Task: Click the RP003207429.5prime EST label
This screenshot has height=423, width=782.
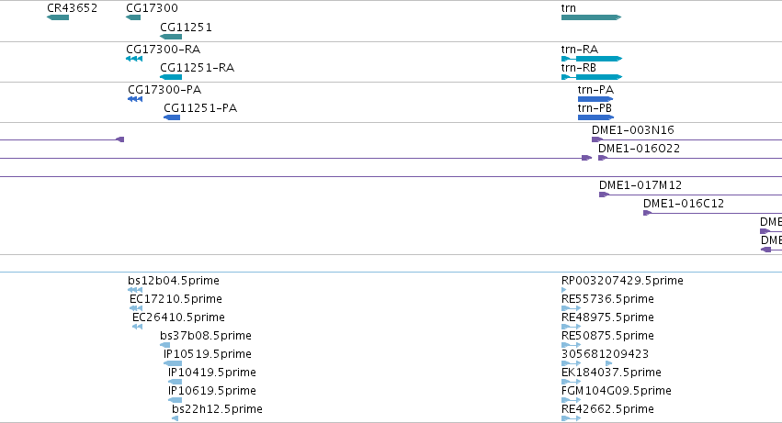Action: [622, 281]
